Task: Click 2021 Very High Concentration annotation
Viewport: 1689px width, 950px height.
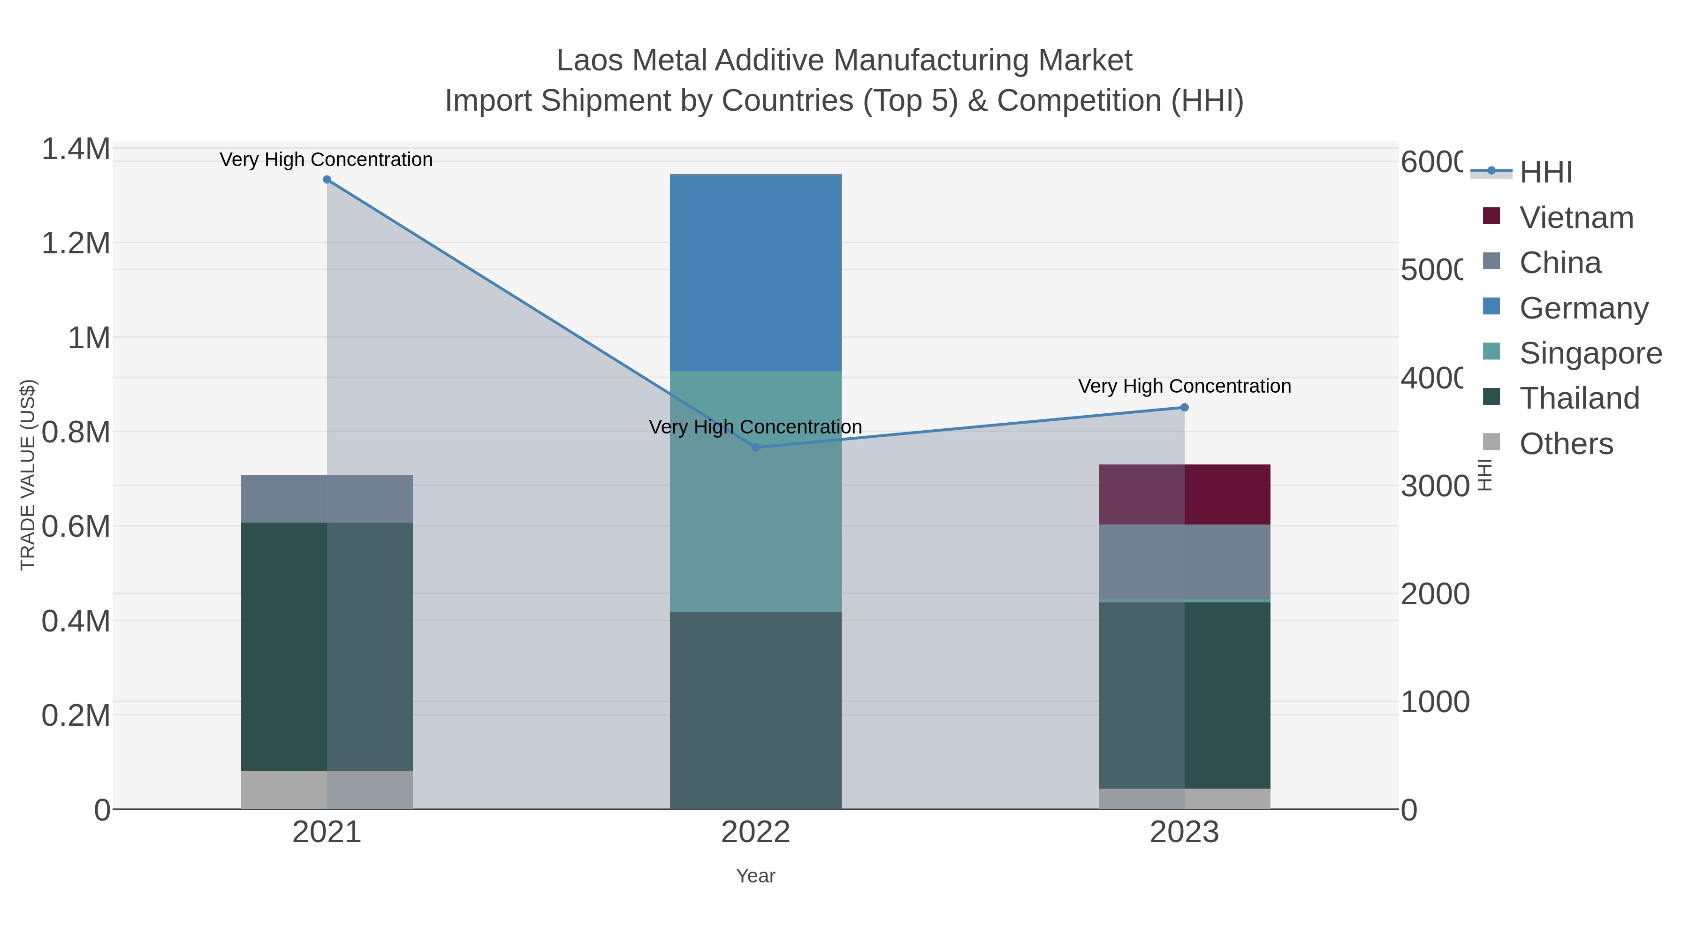Action: click(x=326, y=160)
